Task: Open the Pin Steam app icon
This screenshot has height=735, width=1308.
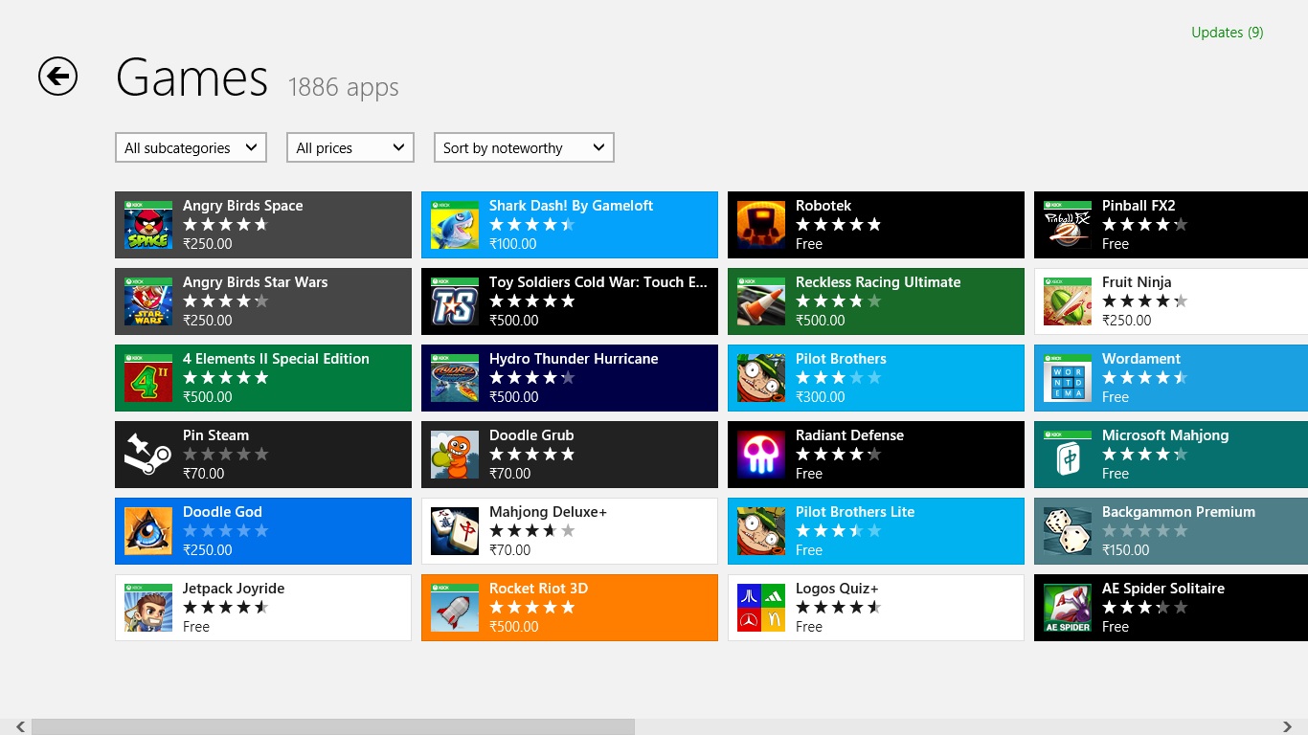Action: point(148,455)
